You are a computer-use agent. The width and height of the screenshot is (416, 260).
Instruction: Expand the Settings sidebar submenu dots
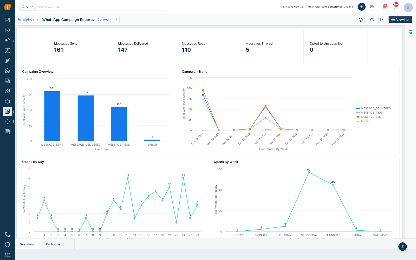(x=13, y=121)
